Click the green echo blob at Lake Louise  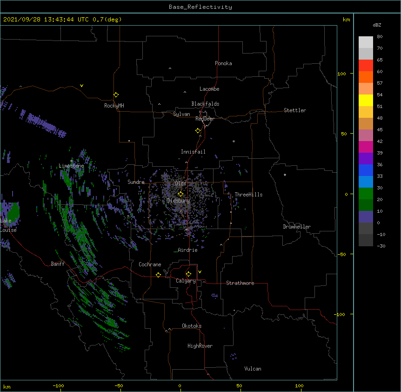[13, 212]
